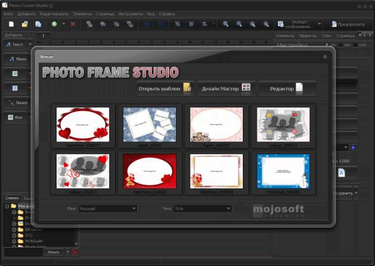Select the Снимки tab
375x266 pixels.
(12, 198)
